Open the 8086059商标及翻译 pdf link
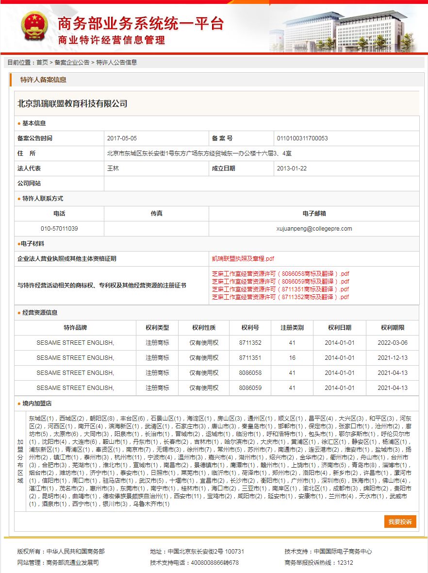This screenshot has height=573, width=428. [280, 281]
